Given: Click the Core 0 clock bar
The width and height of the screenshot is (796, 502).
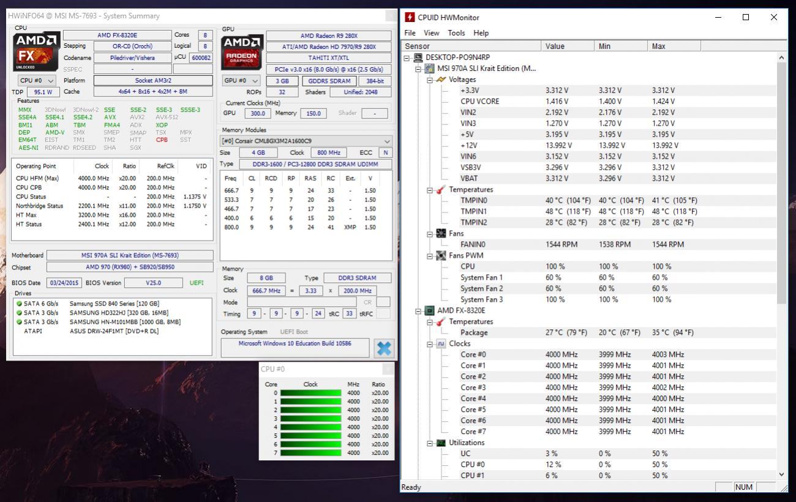Looking at the screenshot, I should (x=311, y=393).
